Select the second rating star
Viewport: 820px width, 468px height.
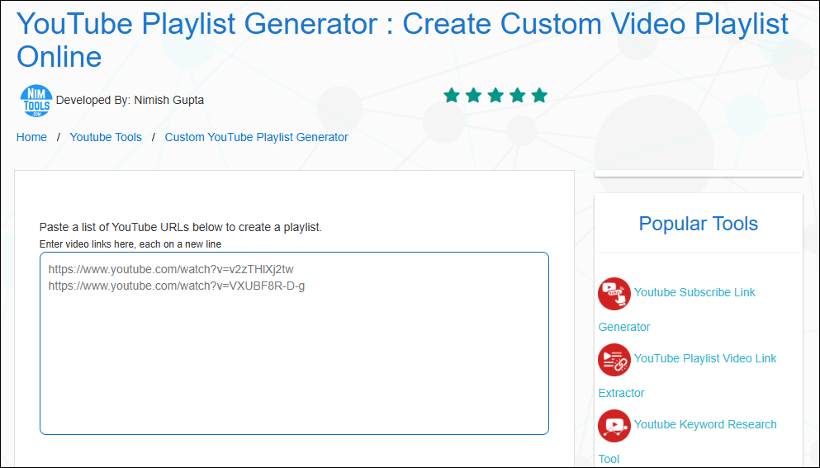pos(474,96)
